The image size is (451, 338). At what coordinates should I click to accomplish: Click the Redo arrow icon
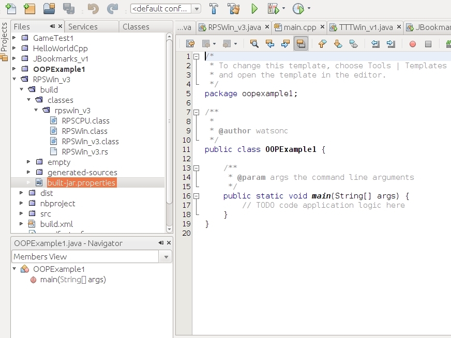click(112, 9)
